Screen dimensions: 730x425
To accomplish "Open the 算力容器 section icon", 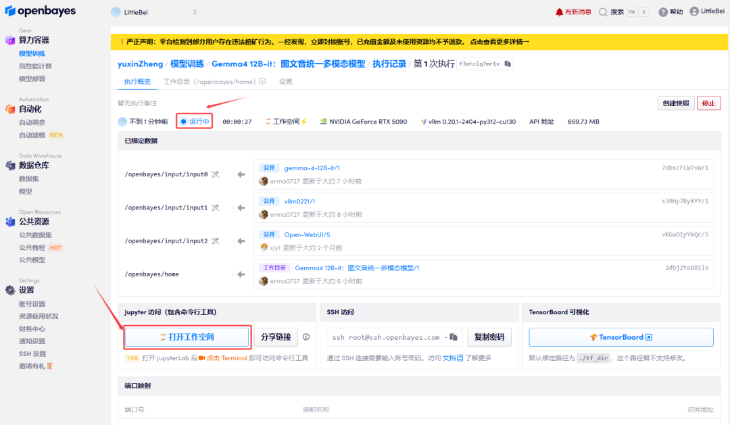I will coord(10,40).
